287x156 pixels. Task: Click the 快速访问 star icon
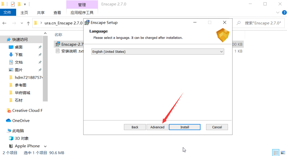(8, 39)
